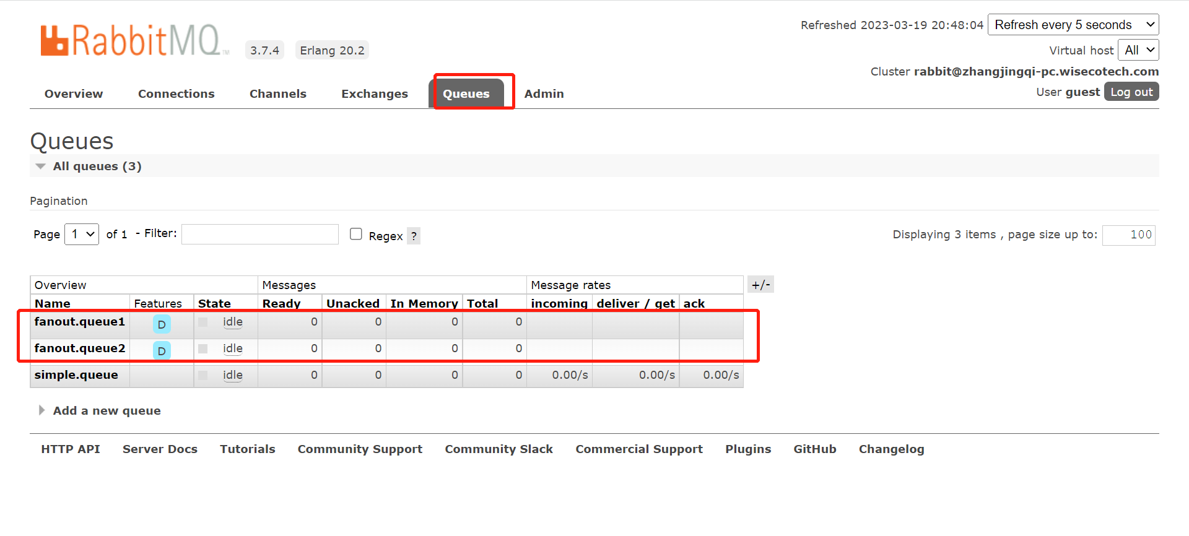1189x536 pixels.
Task: Open the refresh interval dropdown
Action: [x=1073, y=25]
